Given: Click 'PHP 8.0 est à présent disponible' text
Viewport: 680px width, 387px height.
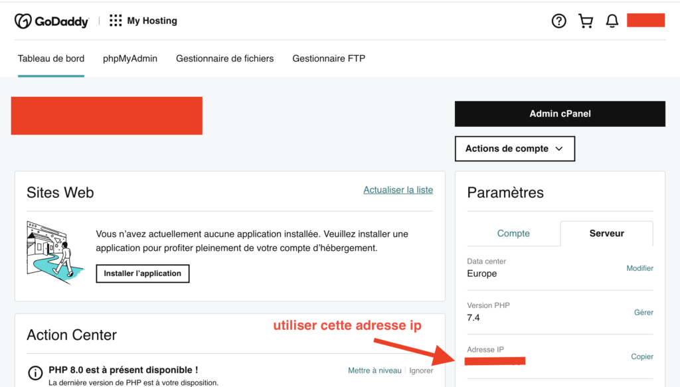Looking at the screenshot, I should (x=123, y=370).
